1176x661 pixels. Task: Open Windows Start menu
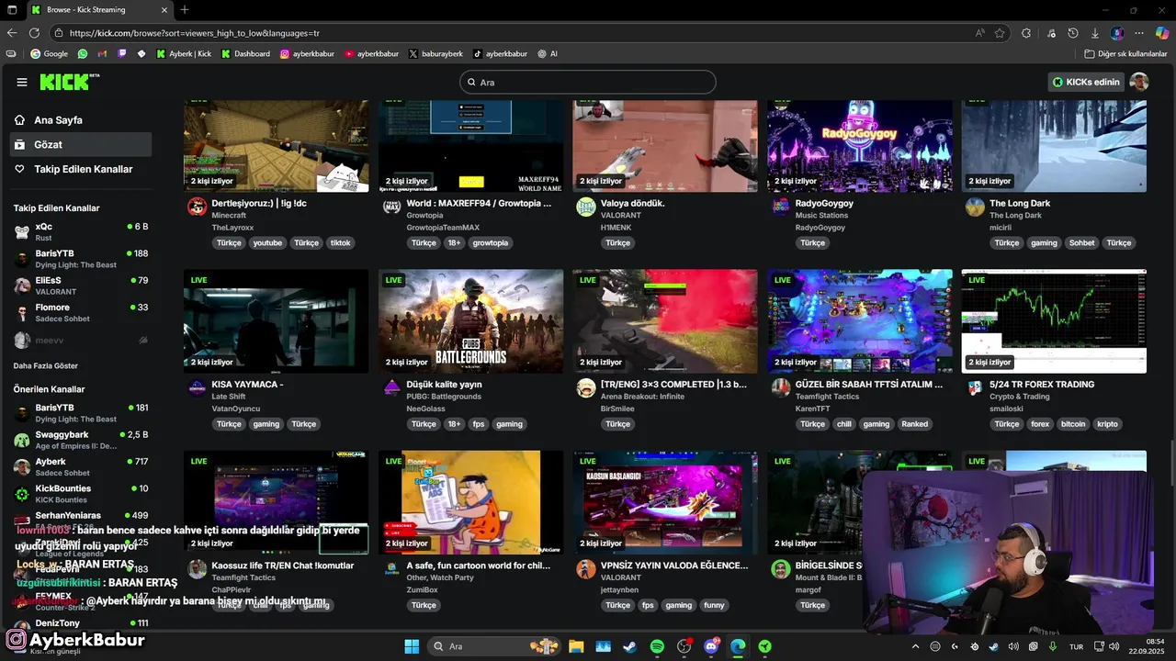tap(412, 646)
